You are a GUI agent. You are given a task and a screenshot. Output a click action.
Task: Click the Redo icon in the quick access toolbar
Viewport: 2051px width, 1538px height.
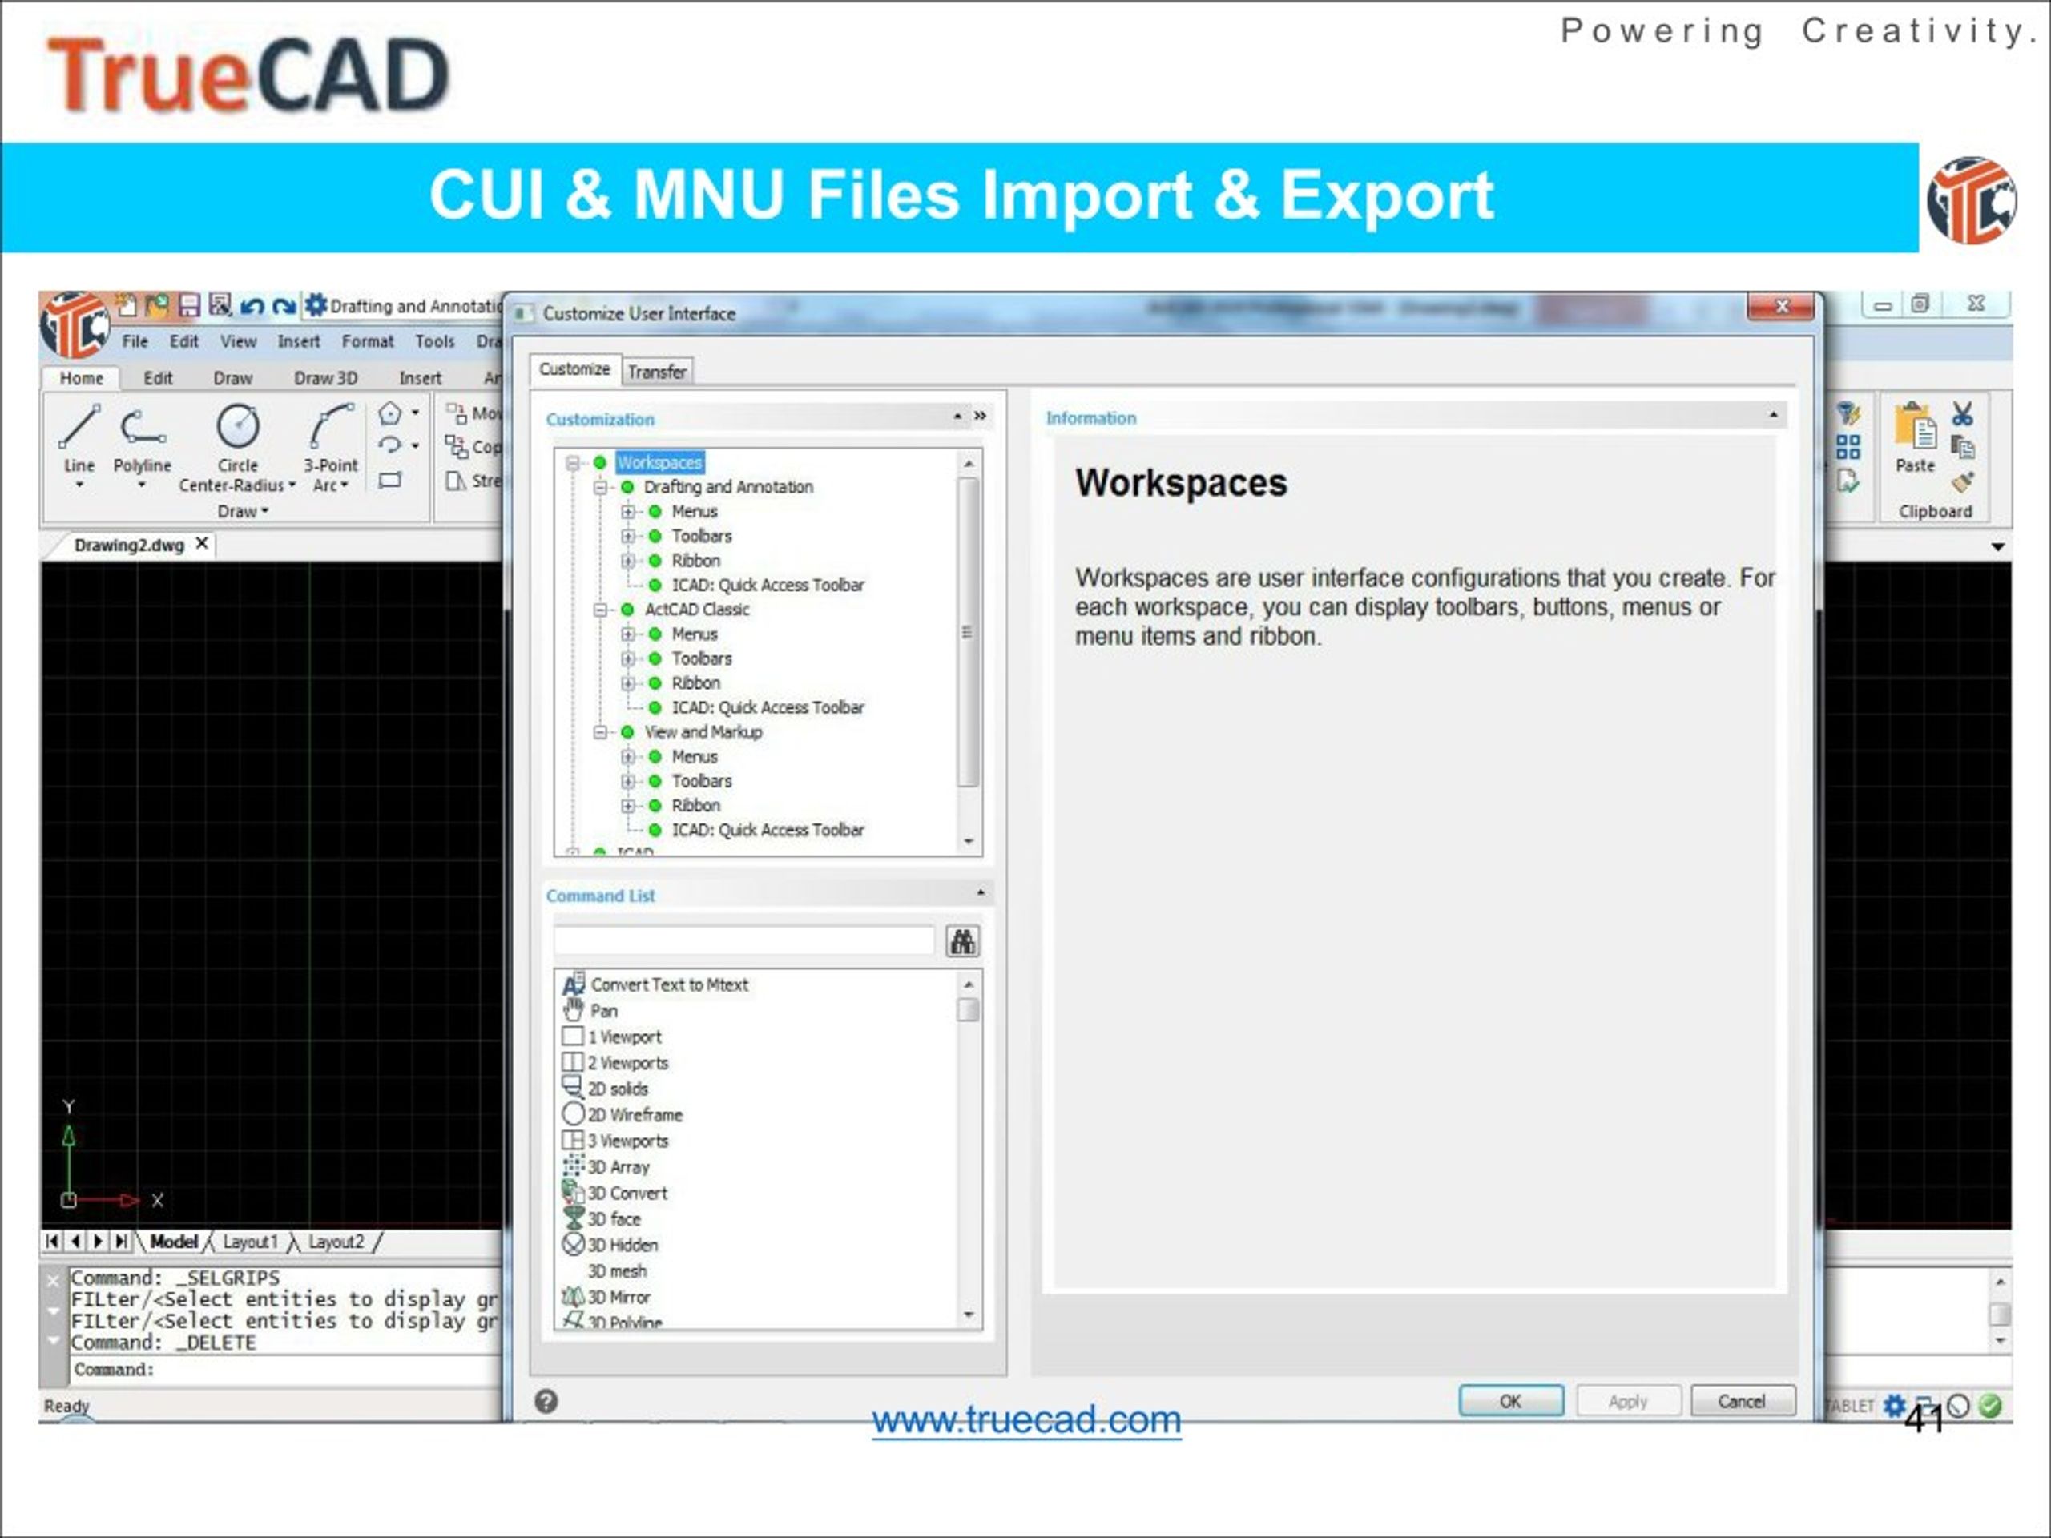click(284, 305)
